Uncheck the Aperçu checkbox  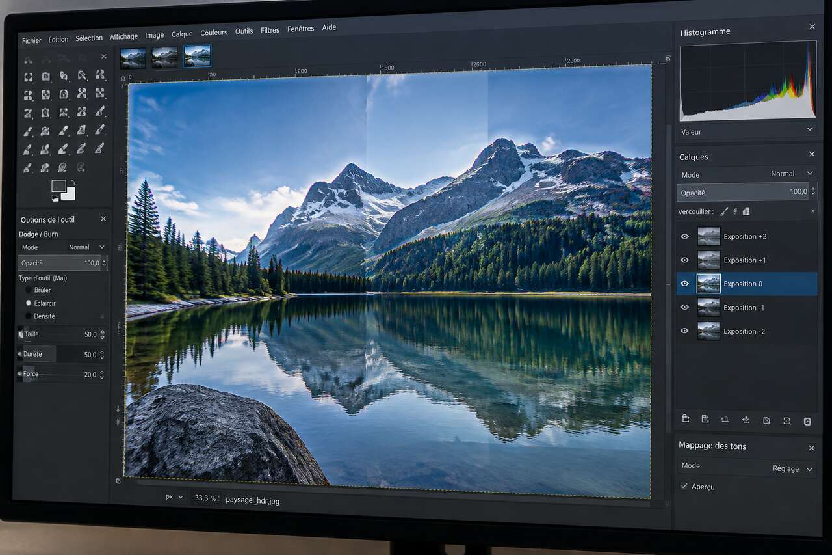[684, 486]
